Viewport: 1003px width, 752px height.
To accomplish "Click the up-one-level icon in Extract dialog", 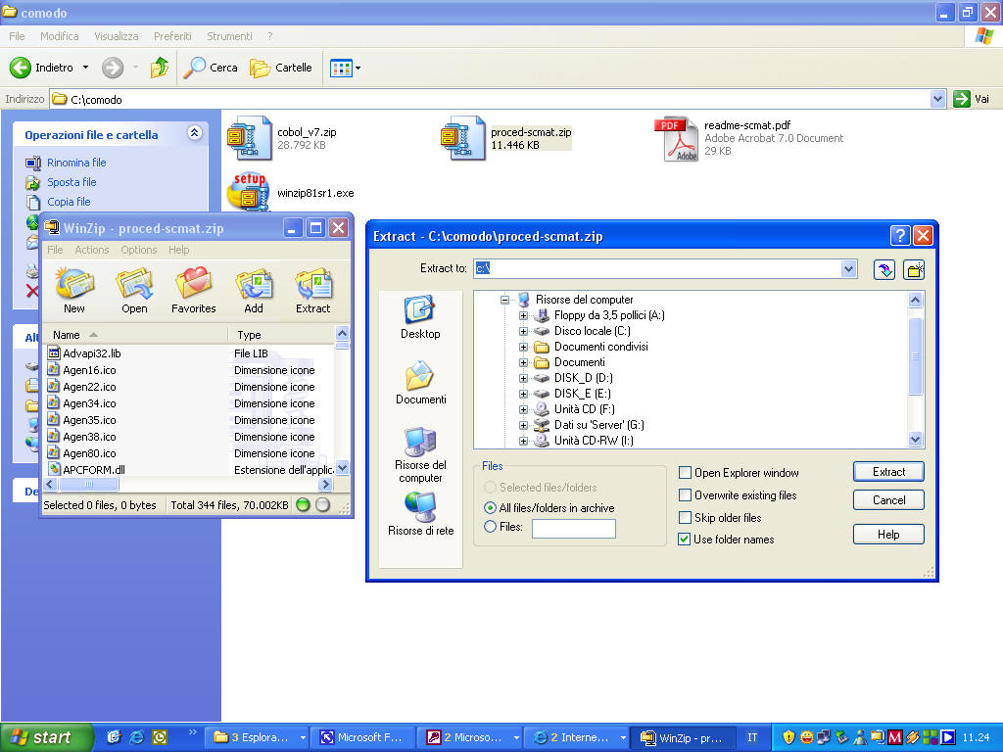I will pyautogui.click(x=884, y=270).
